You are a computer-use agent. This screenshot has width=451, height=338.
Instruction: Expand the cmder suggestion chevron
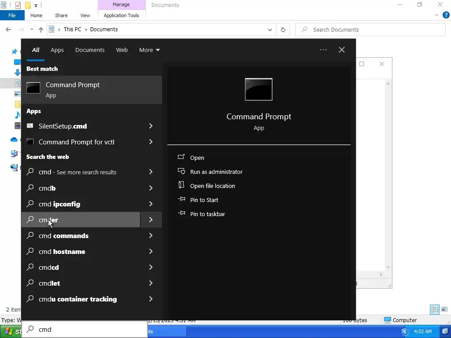[151, 220]
